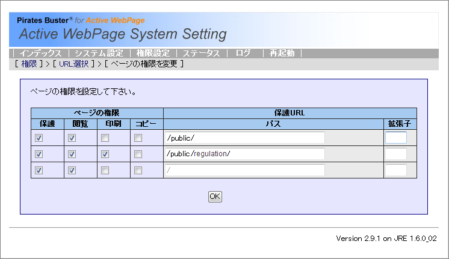This screenshot has width=449, height=259.
Task: Click the URL選択 breadcrumb link
Action: pyautogui.click(x=74, y=64)
